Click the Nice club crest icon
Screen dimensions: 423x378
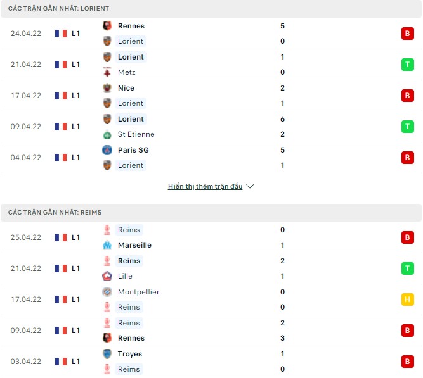coord(107,88)
